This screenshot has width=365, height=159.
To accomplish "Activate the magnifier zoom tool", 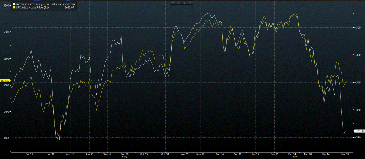I will click(x=190, y=3).
